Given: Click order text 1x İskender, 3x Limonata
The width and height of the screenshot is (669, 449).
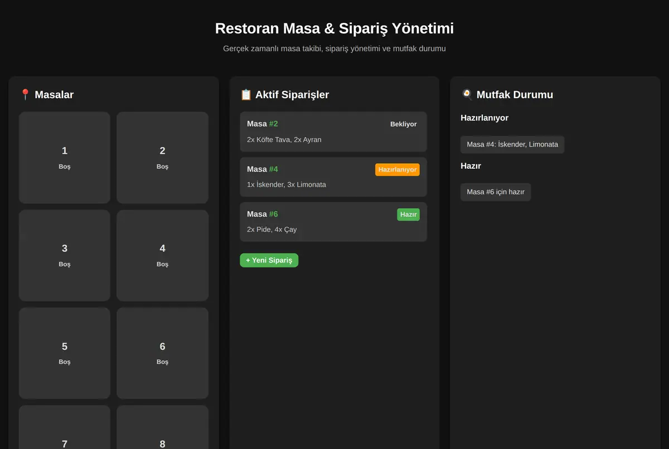Looking at the screenshot, I should point(287,184).
